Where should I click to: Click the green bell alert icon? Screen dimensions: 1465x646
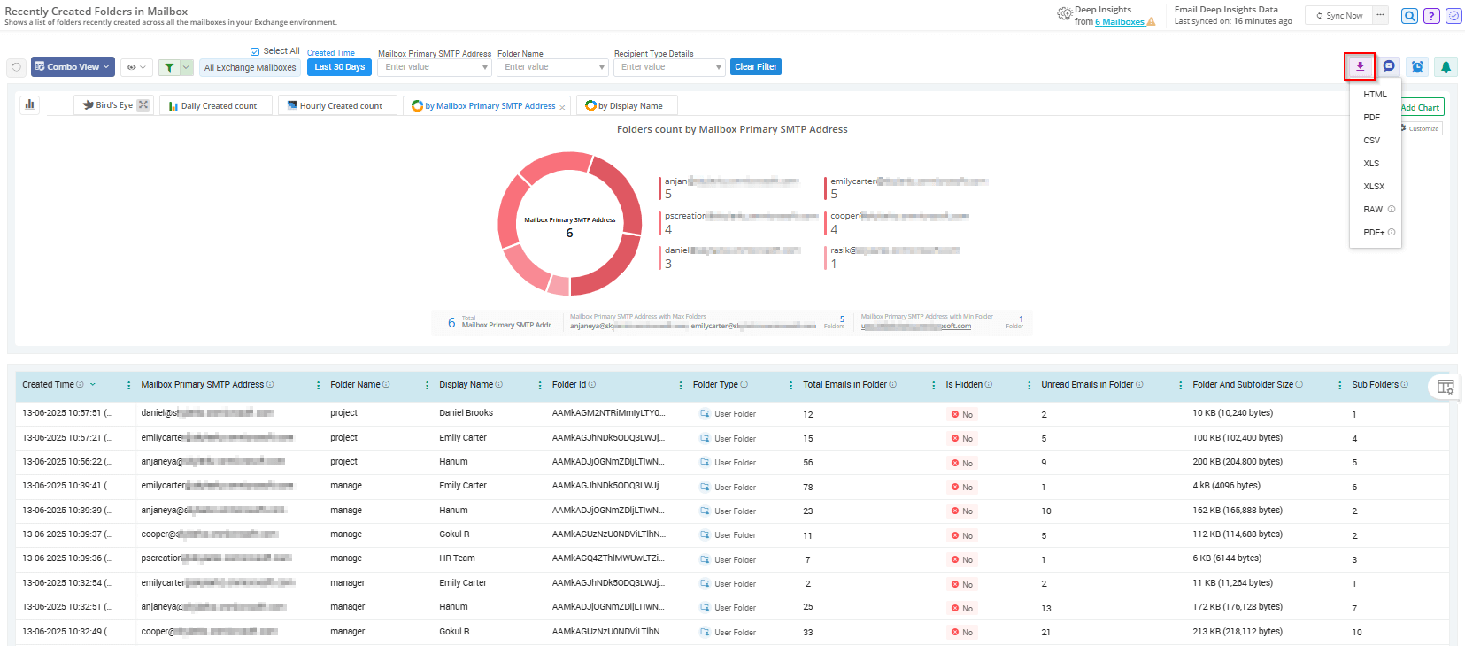[x=1446, y=66]
